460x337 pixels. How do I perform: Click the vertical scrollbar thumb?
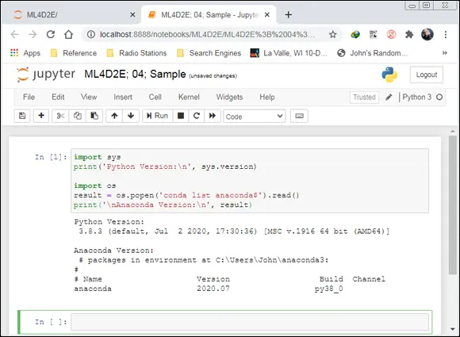point(453,205)
